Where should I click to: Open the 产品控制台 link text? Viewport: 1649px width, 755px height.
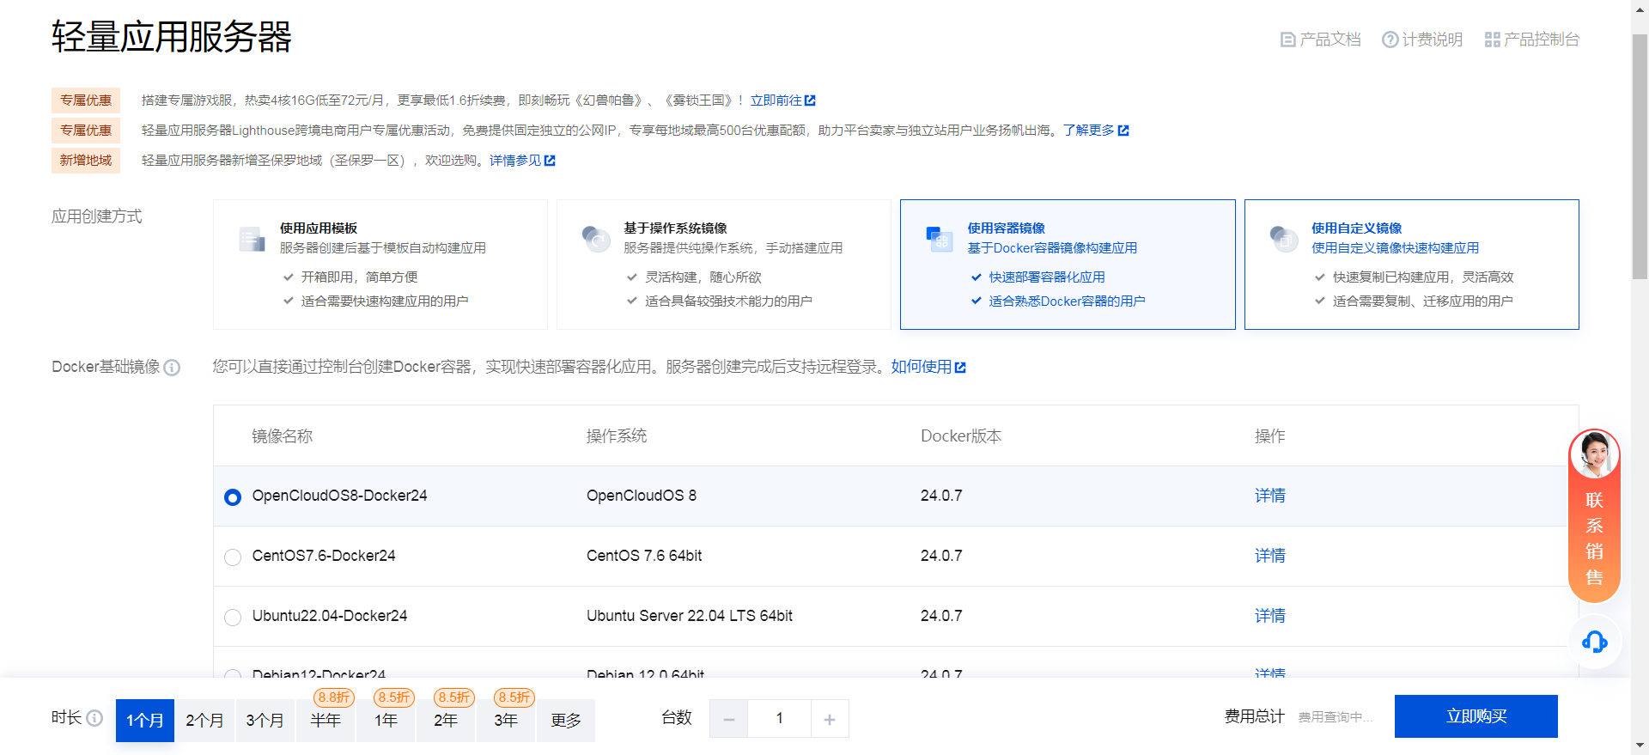click(x=1542, y=40)
